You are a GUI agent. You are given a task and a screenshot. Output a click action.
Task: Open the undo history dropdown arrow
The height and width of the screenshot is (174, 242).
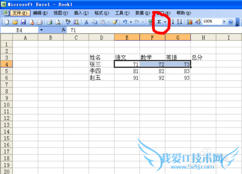(131, 22)
